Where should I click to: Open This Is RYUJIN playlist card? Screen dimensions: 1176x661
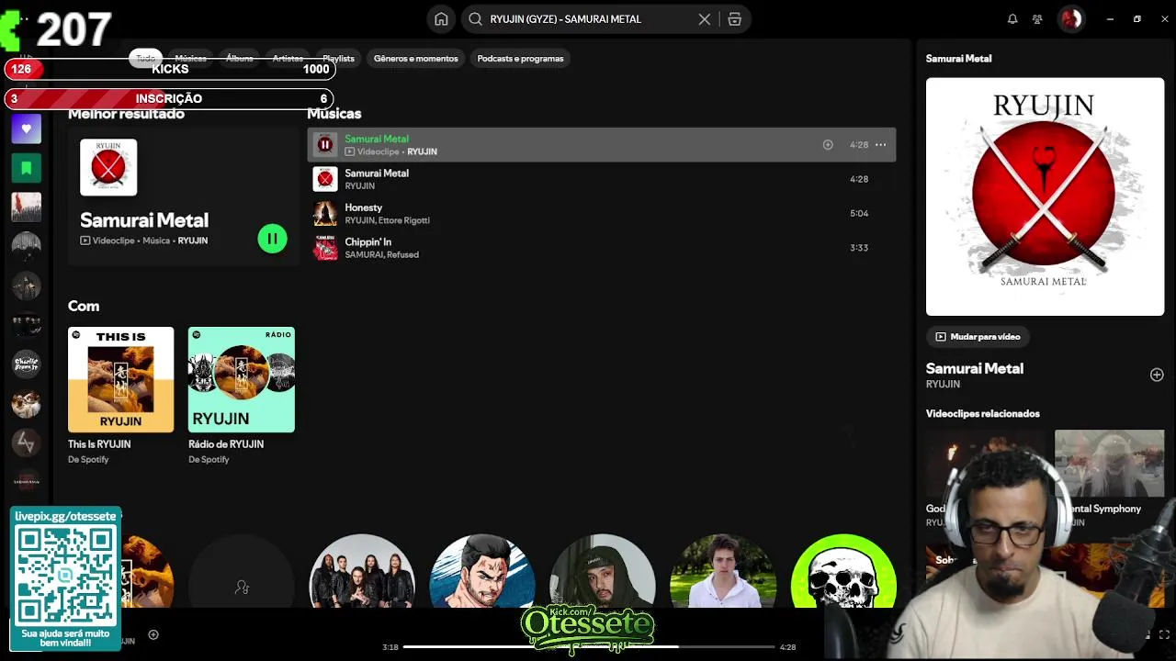120,395
